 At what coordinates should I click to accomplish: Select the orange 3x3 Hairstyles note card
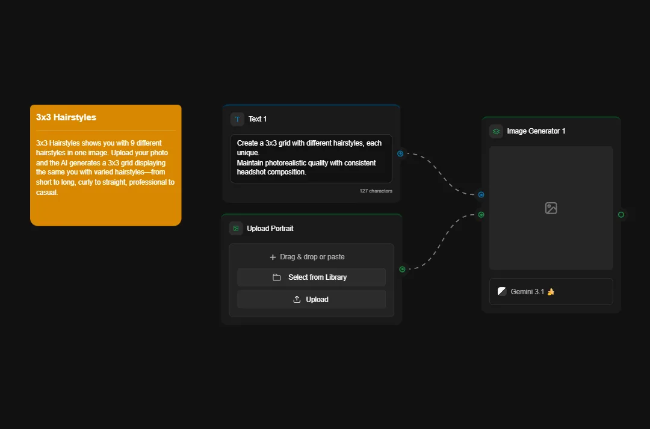105,164
